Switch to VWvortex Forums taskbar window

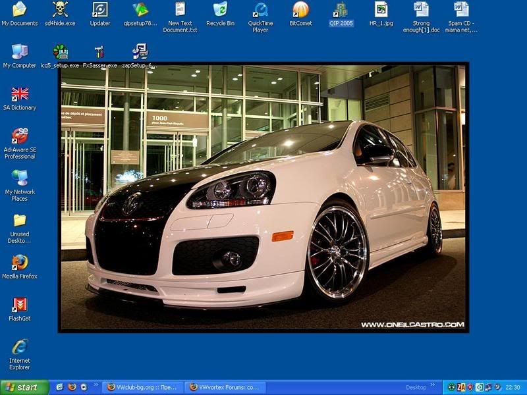(x=224, y=387)
